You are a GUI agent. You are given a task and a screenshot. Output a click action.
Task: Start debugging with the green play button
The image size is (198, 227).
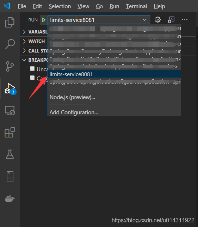point(44,20)
